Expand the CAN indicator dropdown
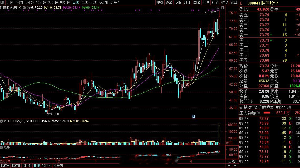The height and width of the screenshot is (168, 300). coord(2,147)
